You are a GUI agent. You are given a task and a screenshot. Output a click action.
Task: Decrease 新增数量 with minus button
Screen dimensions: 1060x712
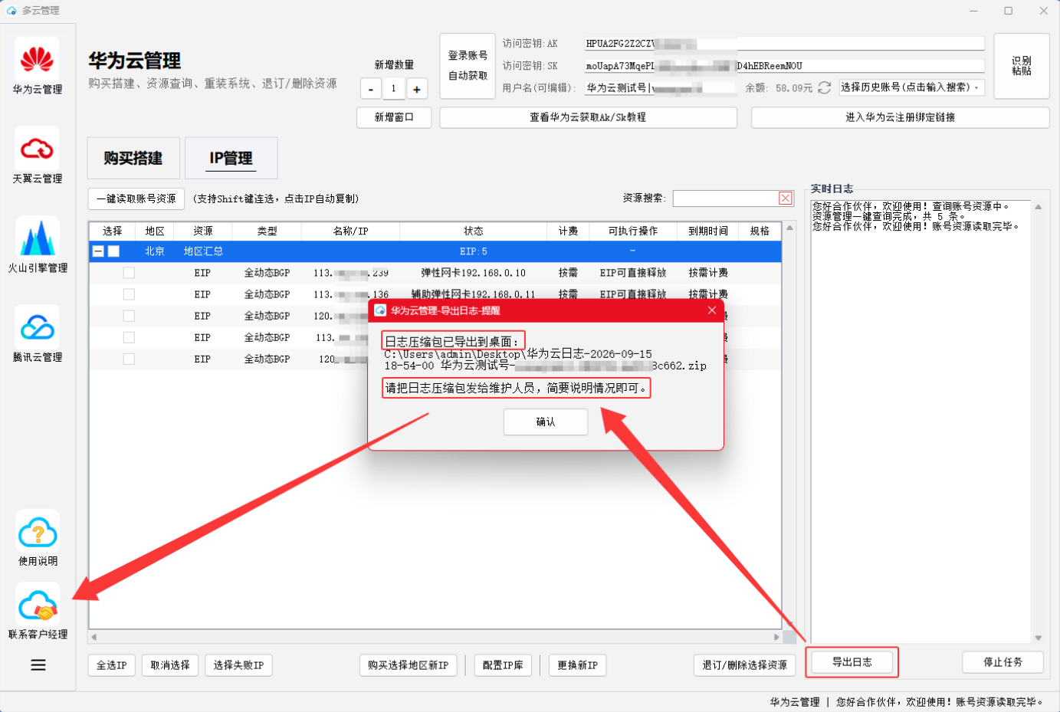[371, 89]
